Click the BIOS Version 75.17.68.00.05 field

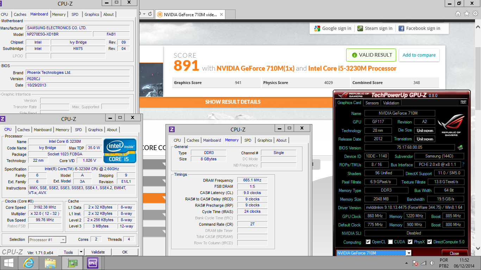click(410, 148)
